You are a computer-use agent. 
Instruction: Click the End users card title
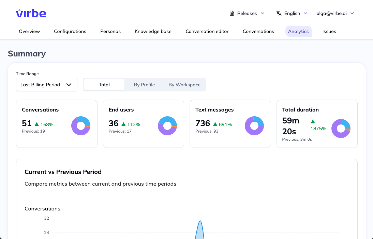121,110
